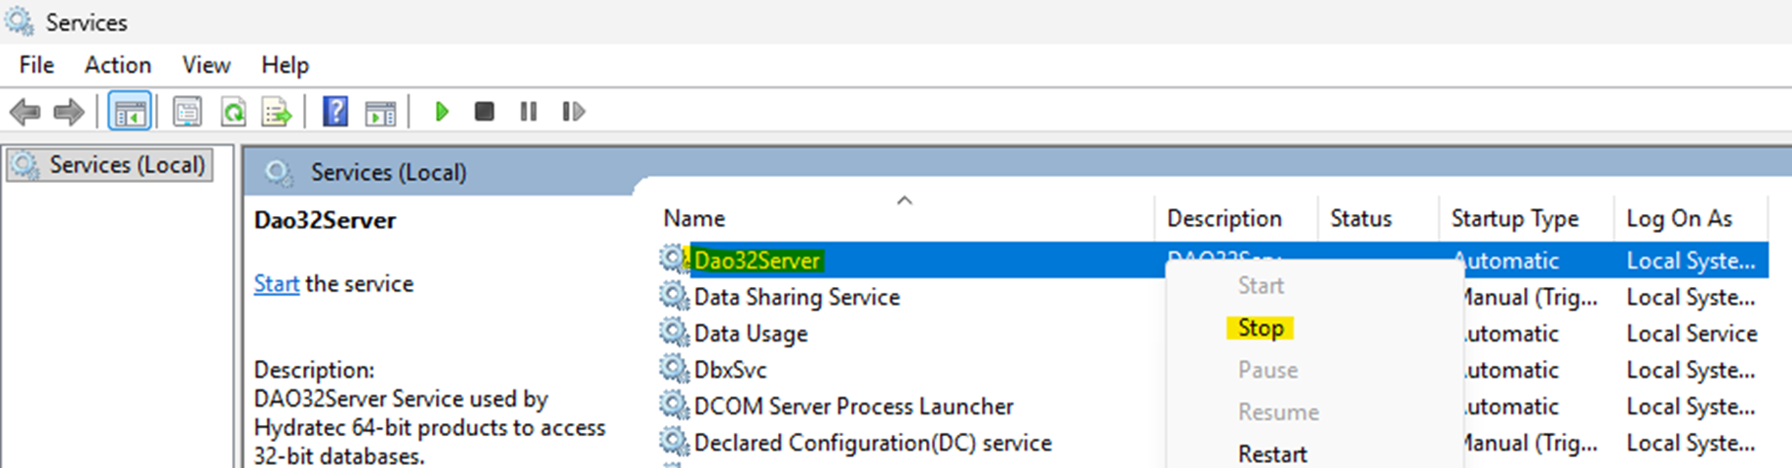Choose Restart in the context menu
The width and height of the screenshot is (1792, 468).
click(1271, 454)
